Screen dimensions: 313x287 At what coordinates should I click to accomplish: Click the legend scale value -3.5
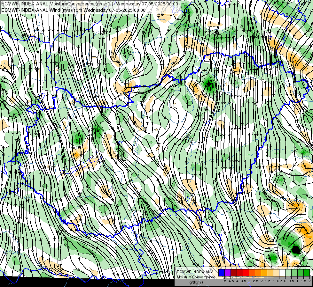pos(243,281)
